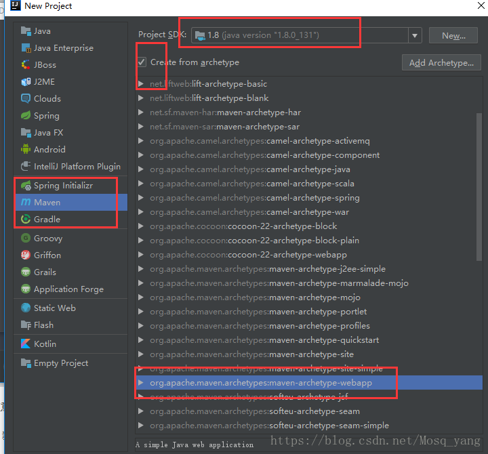Viewport: 488px width, 454px height.
Task: Select camel-archetype-scala row
Action: pyautogui.click(x=309, y=184)
